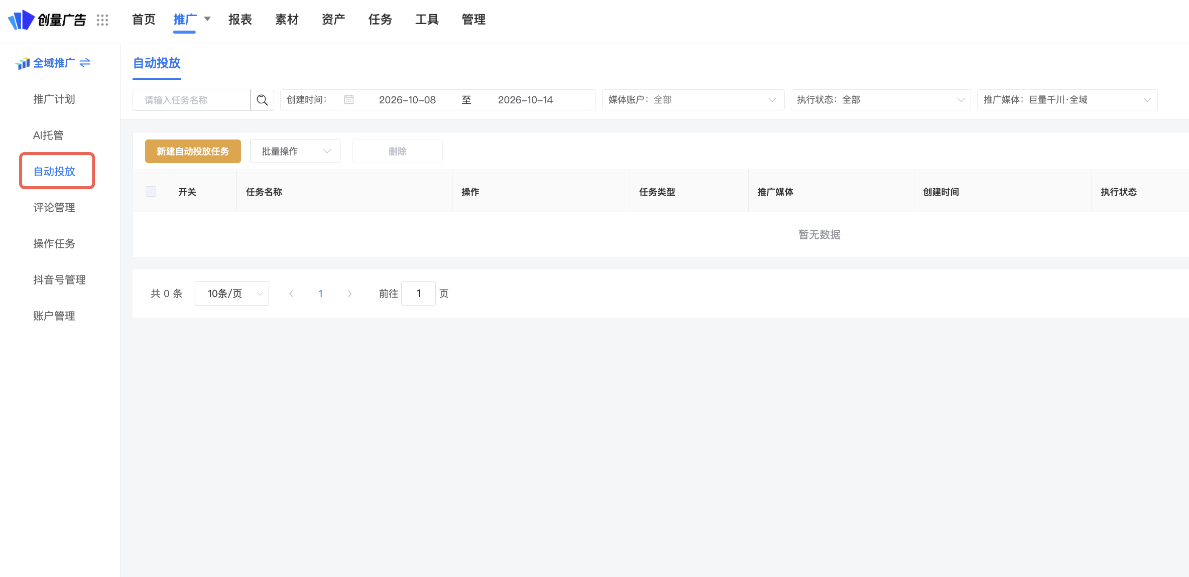The height and width of the screenshot is (577, 1189).
Task: Open 操作任务 in the sidebar
Action: (x=54, y=244)
